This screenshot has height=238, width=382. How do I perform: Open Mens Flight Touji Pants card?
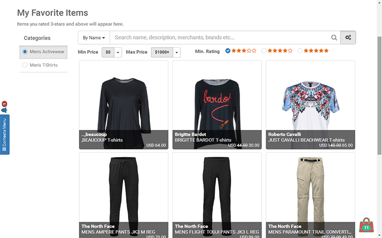[x=217, y=196]
